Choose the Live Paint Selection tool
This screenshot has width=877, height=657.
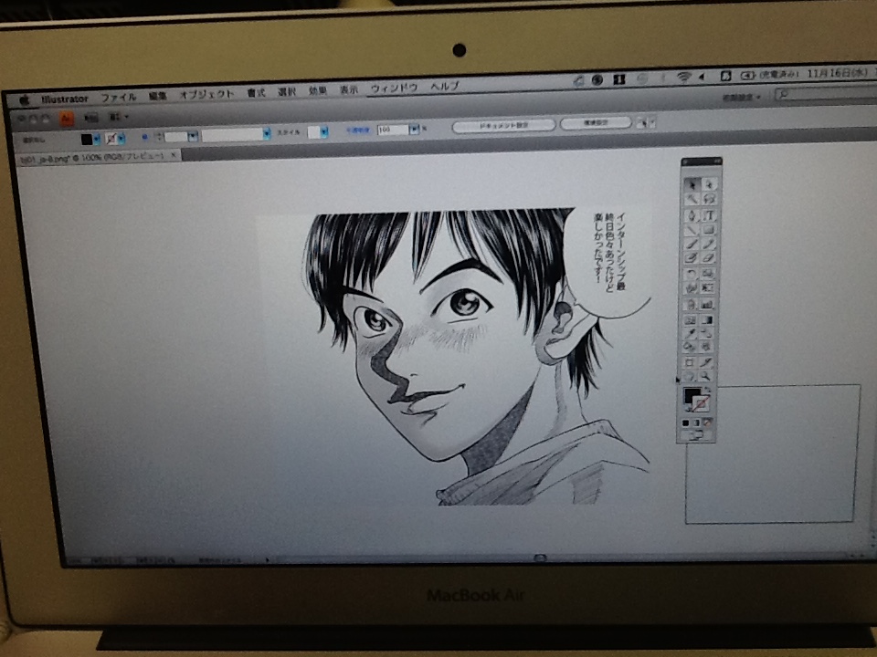pyautogui.click(x=706, y=347)
